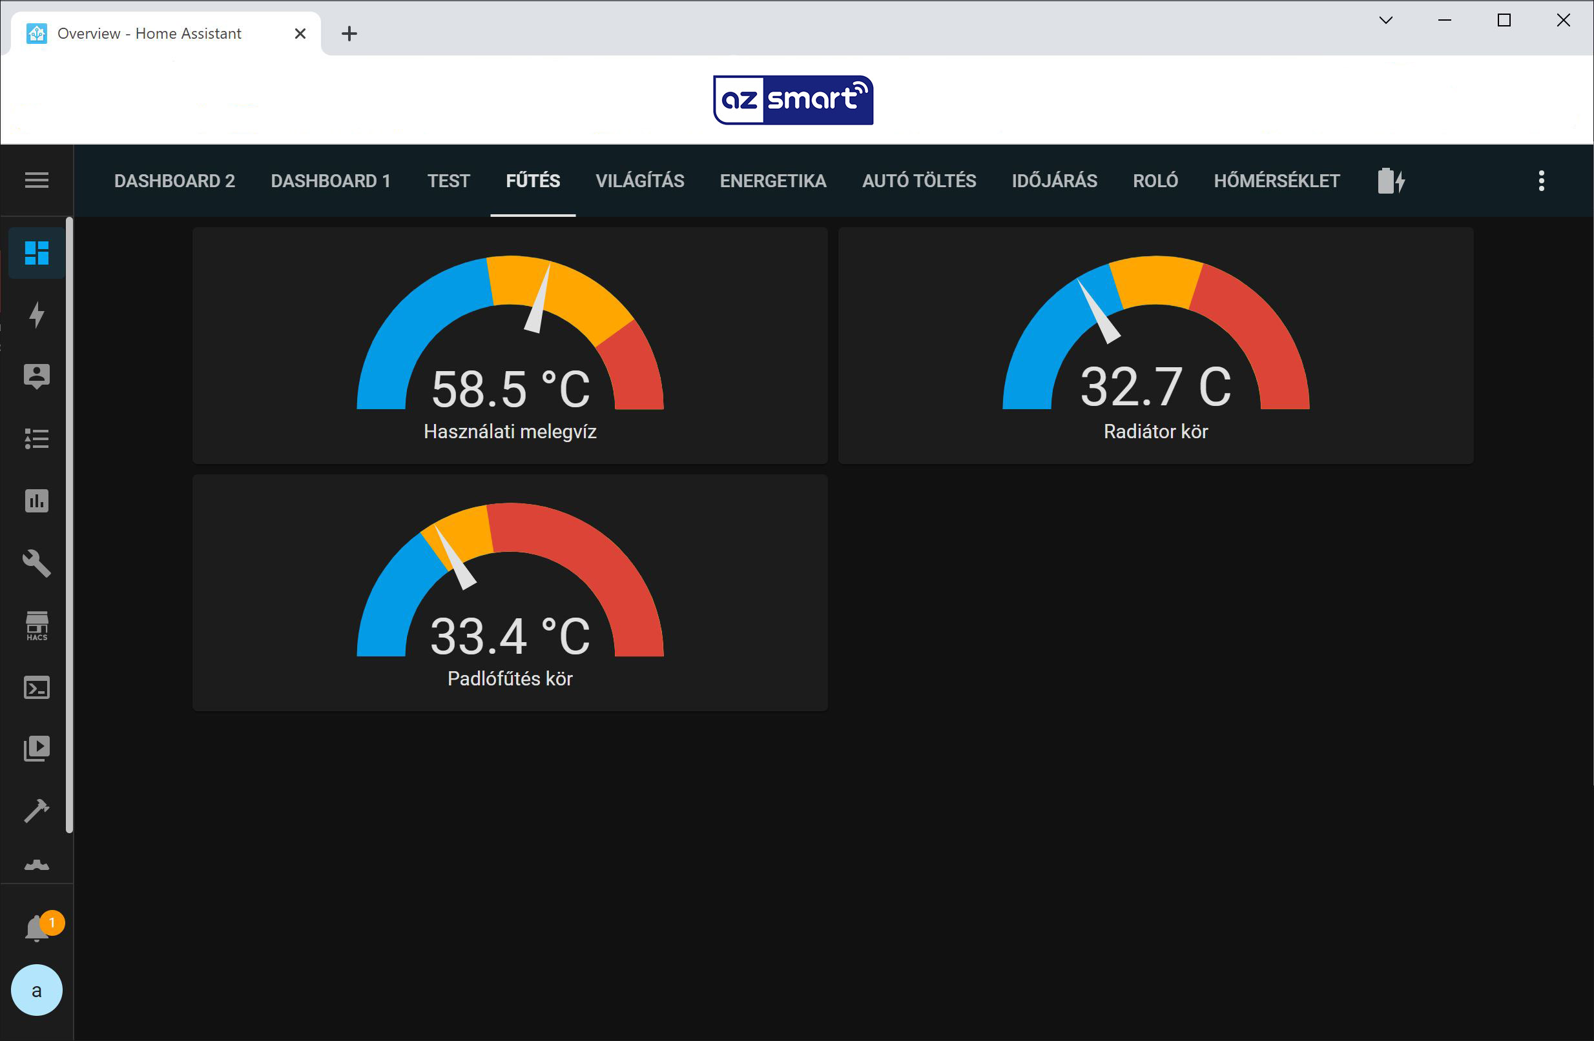Image resolution: width=1594 pixels, height=1041 pixels.
Task: Click the Padlófűtés kör label
Action: 510,679
